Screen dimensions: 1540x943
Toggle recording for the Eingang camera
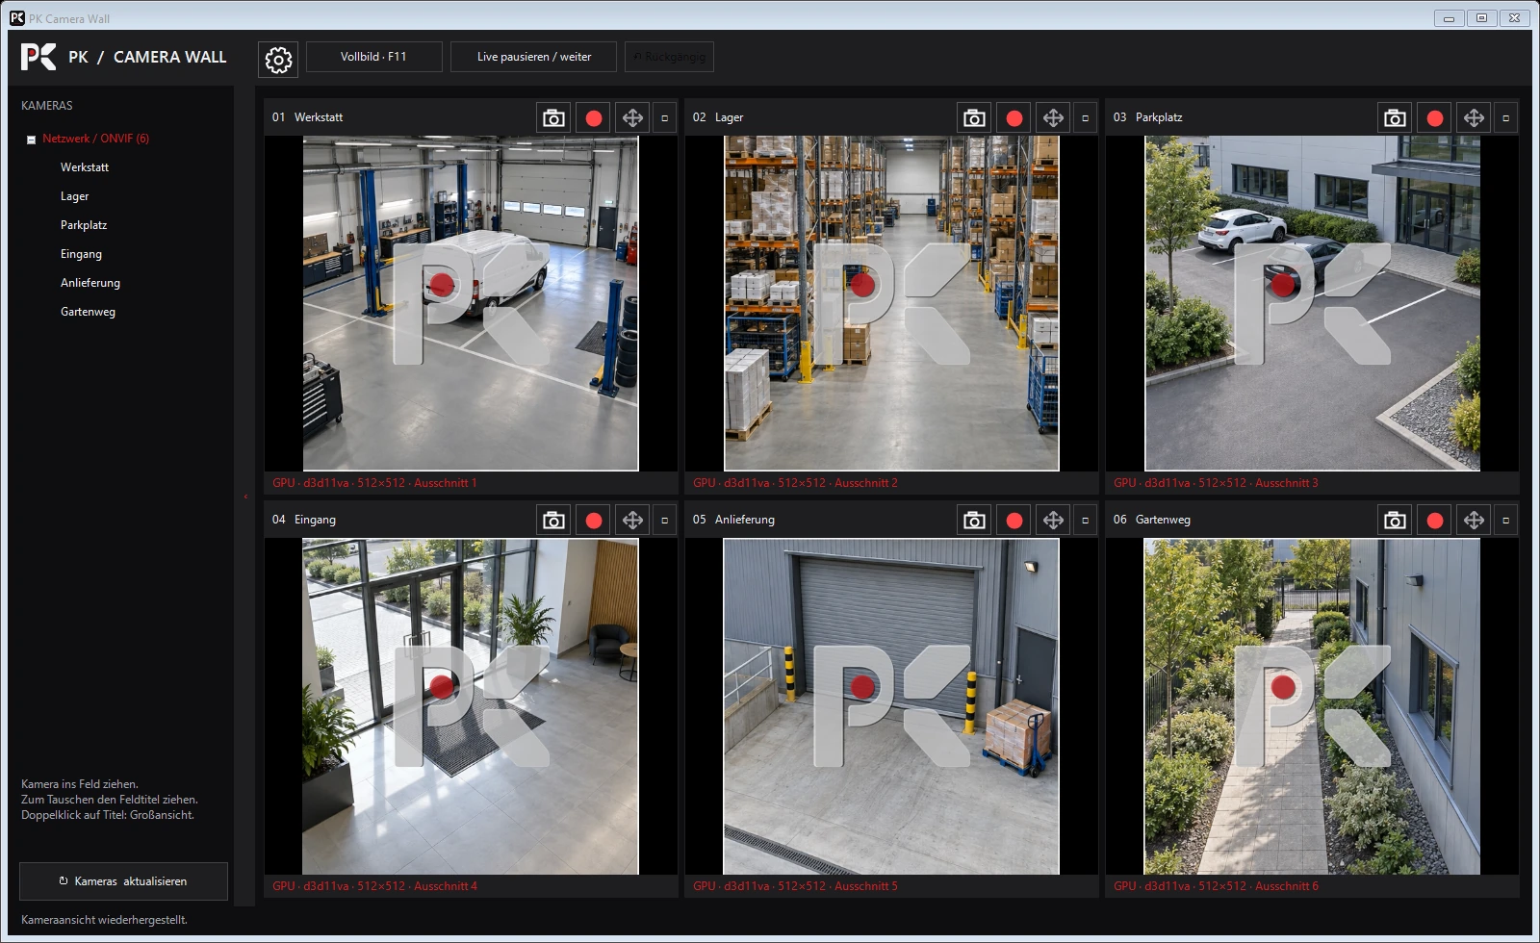pyautogui.click(x=594, y=521)
